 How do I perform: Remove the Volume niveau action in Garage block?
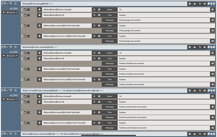[x=39, y=9]
